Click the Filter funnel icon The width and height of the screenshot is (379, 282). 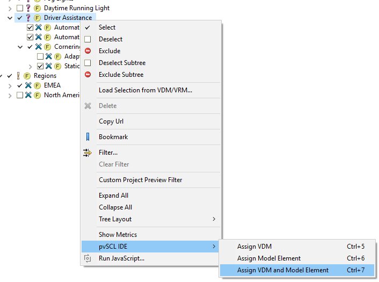point(88,153)
